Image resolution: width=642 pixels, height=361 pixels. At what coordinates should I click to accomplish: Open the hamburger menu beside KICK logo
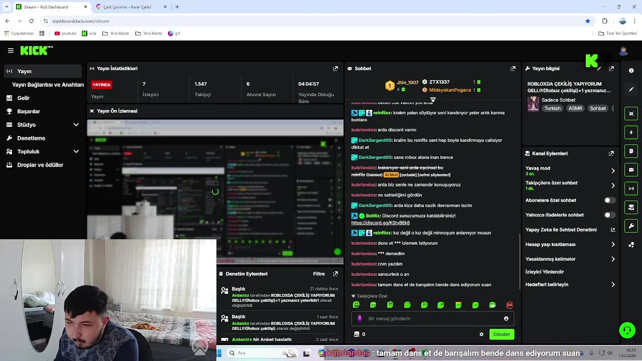pyautogui.click(x=11, y=51)
